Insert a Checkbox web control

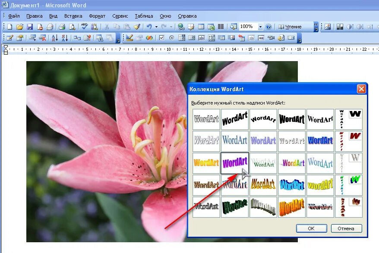(162, 38)
